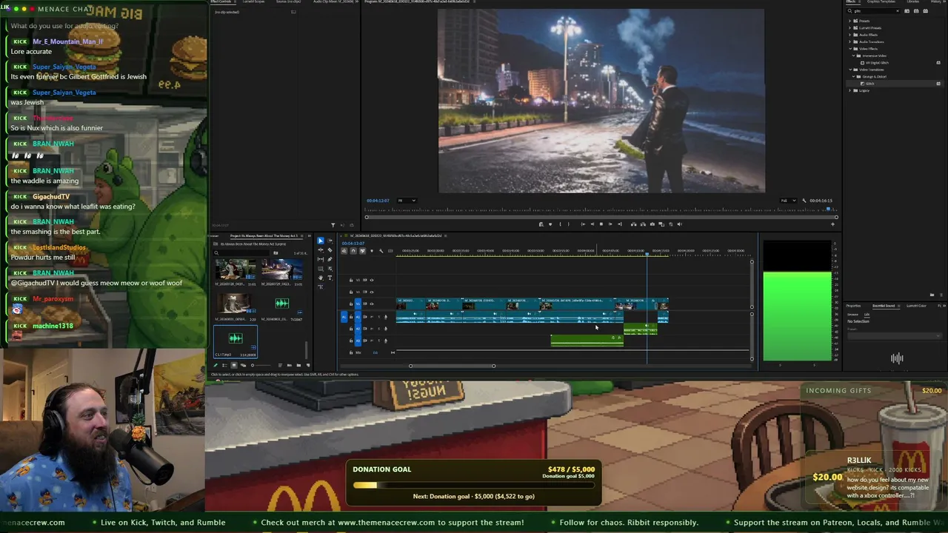
Task: Stop playback in the Program monitor
Action: pos(601,224)
